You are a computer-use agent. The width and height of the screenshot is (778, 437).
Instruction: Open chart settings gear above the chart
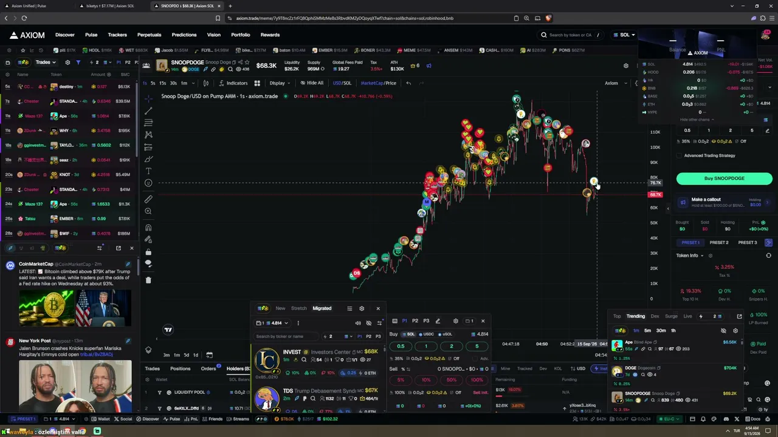pyautogui.click(x=626, y=66)
